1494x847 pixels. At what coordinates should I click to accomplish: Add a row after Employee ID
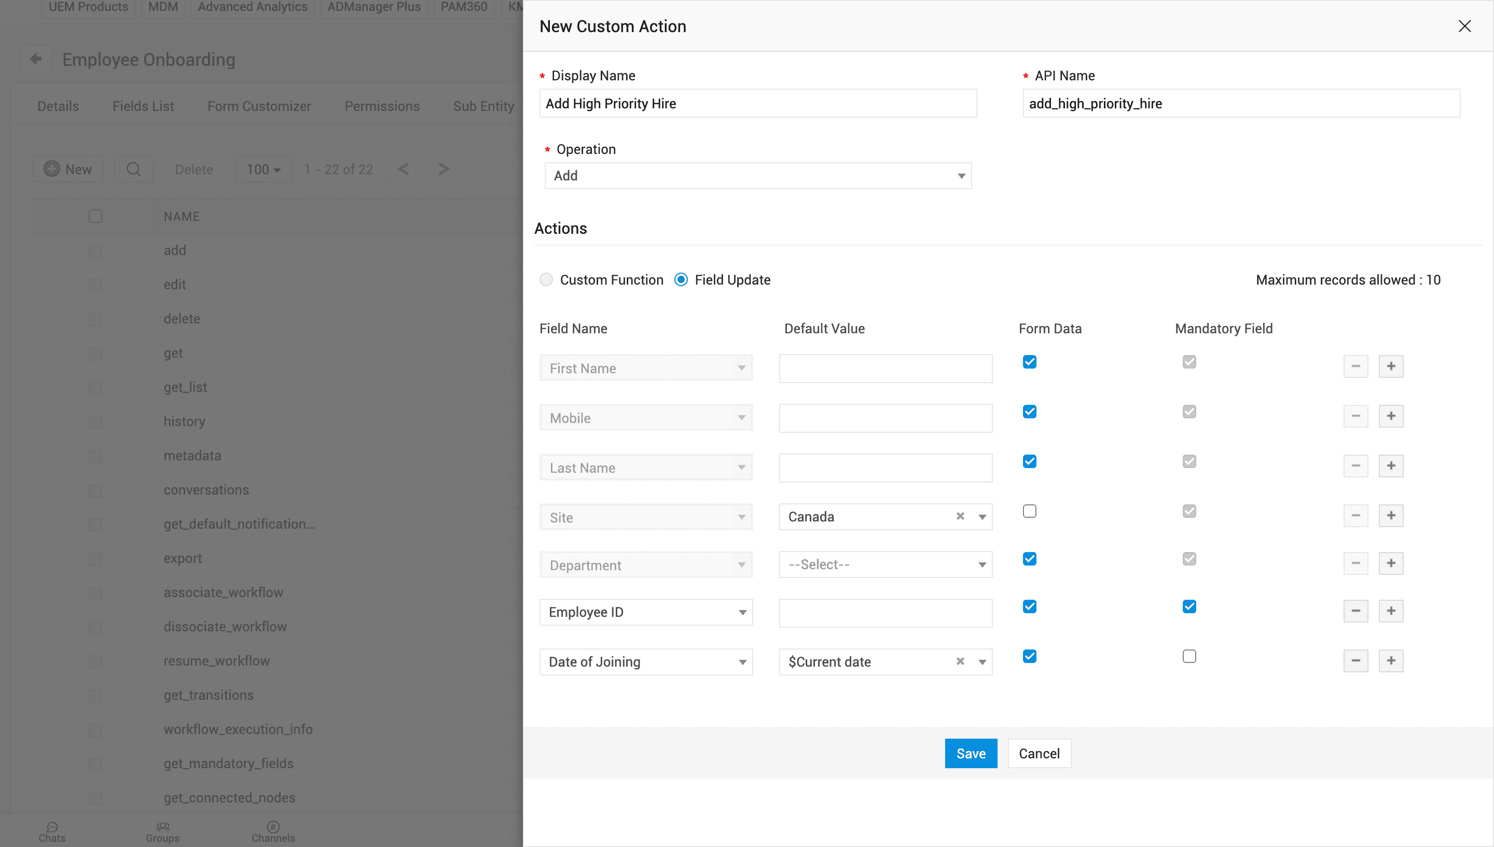click(1391, 611)
